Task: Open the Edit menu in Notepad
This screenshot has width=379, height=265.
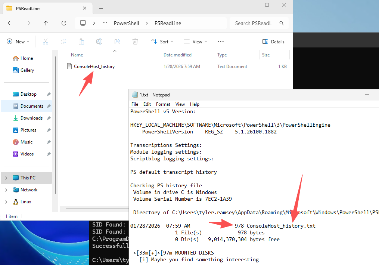Action: [147, 104]
